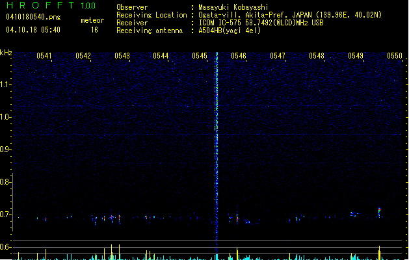The width and height of the screenshot is (409, 260).
Task: Select observer name Masayuki Kobayashi
Action: point(233,7)
